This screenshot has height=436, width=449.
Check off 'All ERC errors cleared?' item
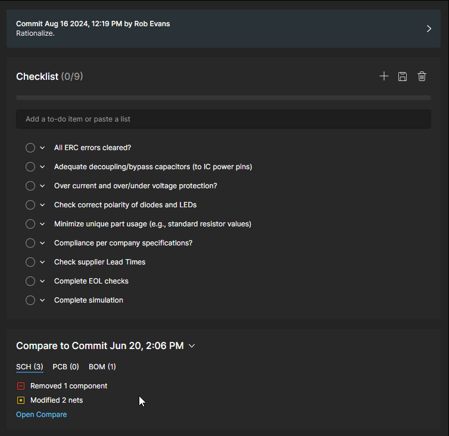30,148
